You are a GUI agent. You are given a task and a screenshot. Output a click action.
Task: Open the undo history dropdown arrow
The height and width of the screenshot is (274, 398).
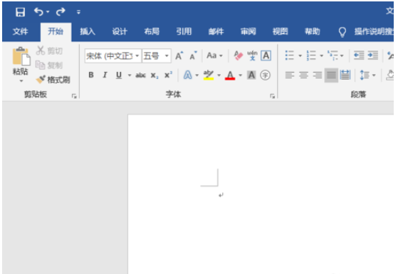tap(48, 11)
